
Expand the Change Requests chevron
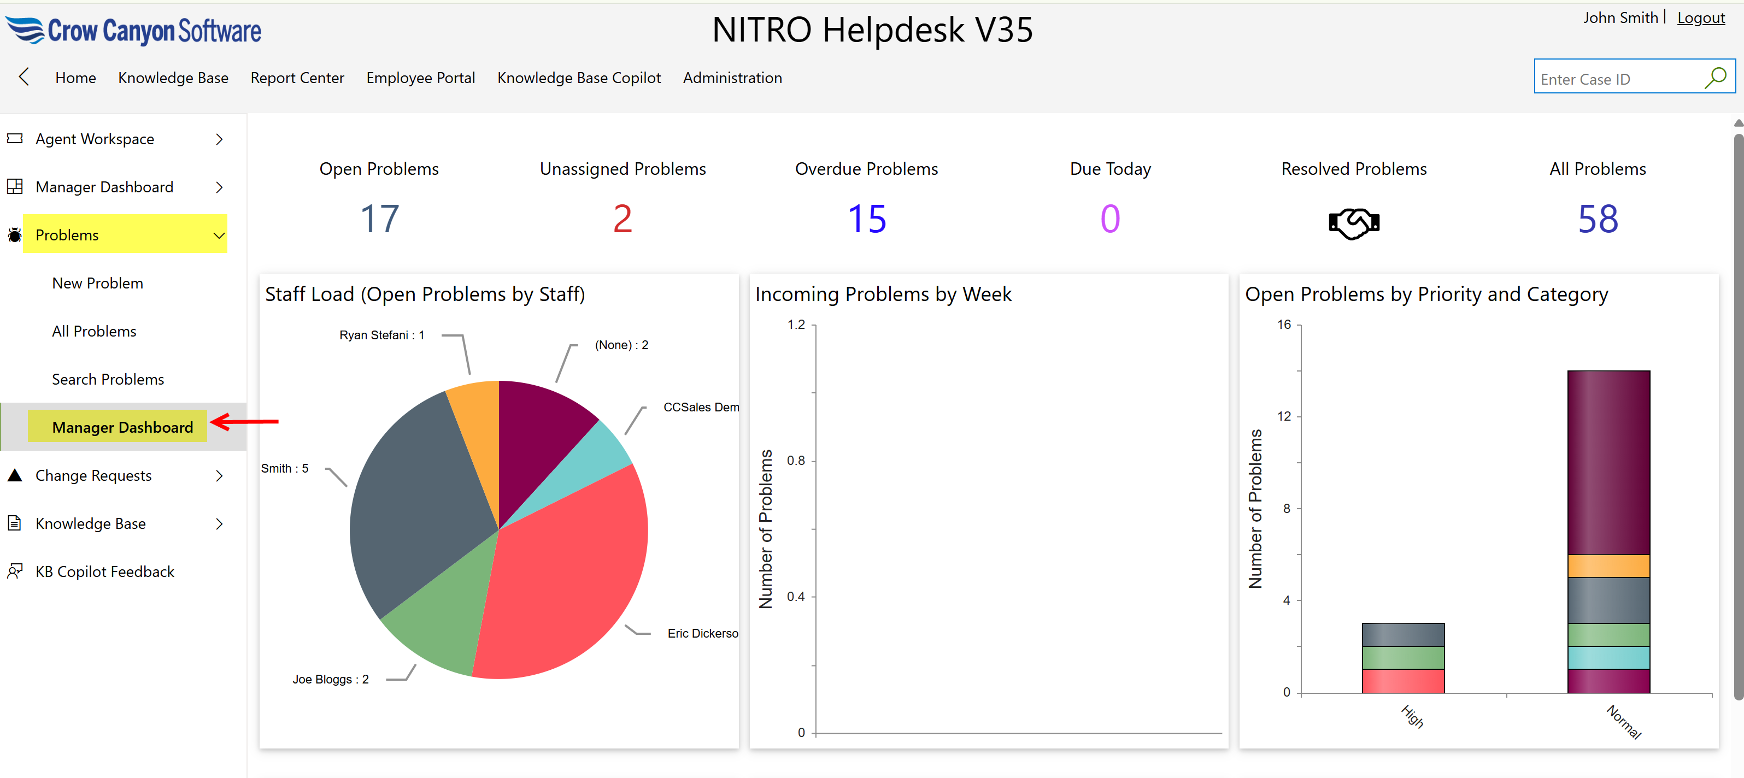point(219,475)
